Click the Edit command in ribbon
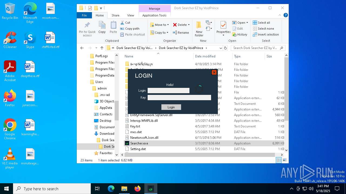This screenshot has height=194, width=346. pyautogui.click(x=237, y=29)
